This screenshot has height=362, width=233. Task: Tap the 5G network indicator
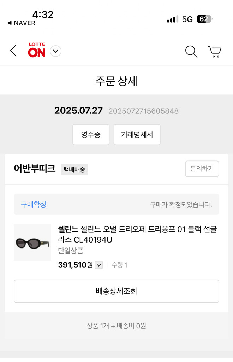coord(186,19)
